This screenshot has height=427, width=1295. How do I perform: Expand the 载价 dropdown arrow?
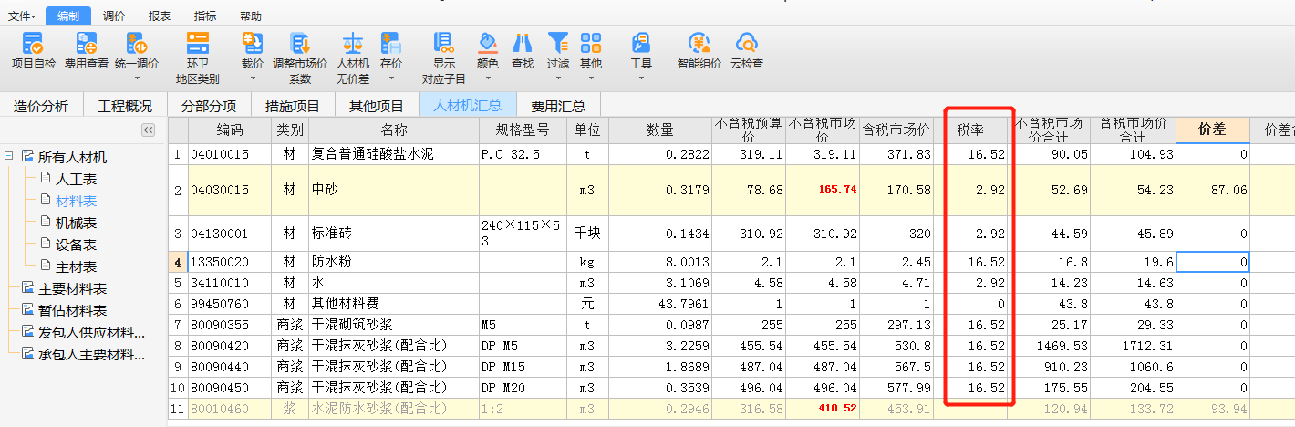[x=253, y=78]
